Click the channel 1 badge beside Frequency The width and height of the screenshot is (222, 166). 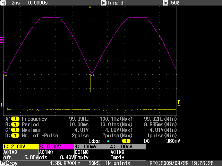click(x=15, y=119)
